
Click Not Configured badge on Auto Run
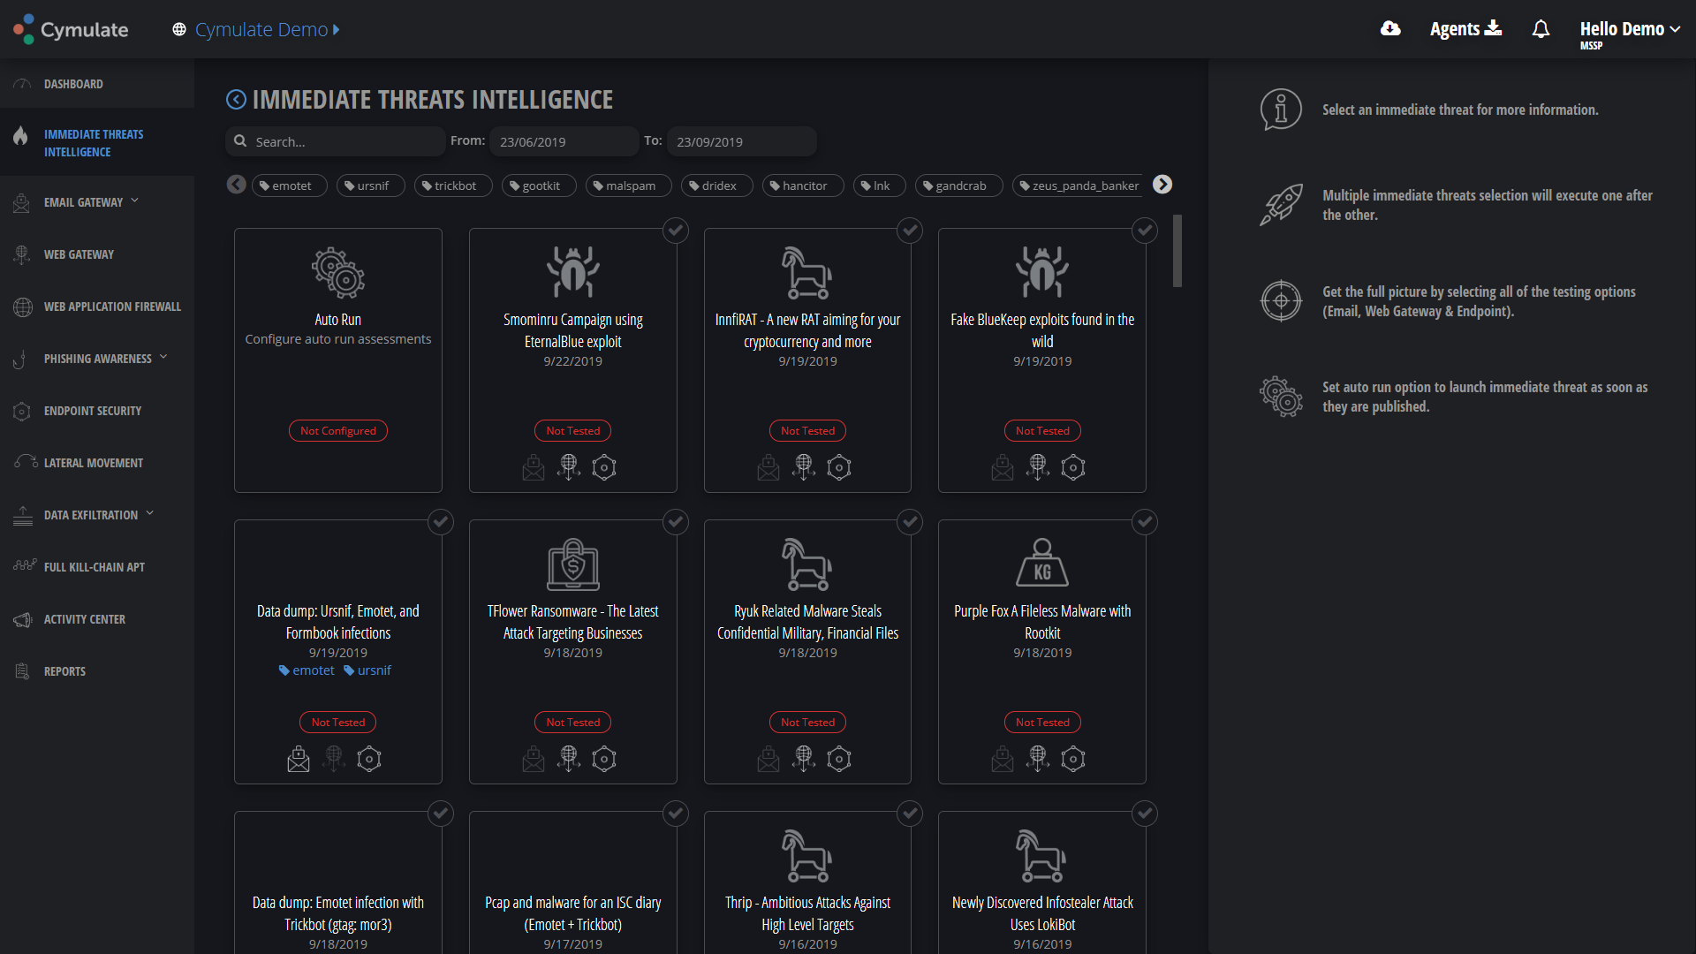tap(338, 430)
